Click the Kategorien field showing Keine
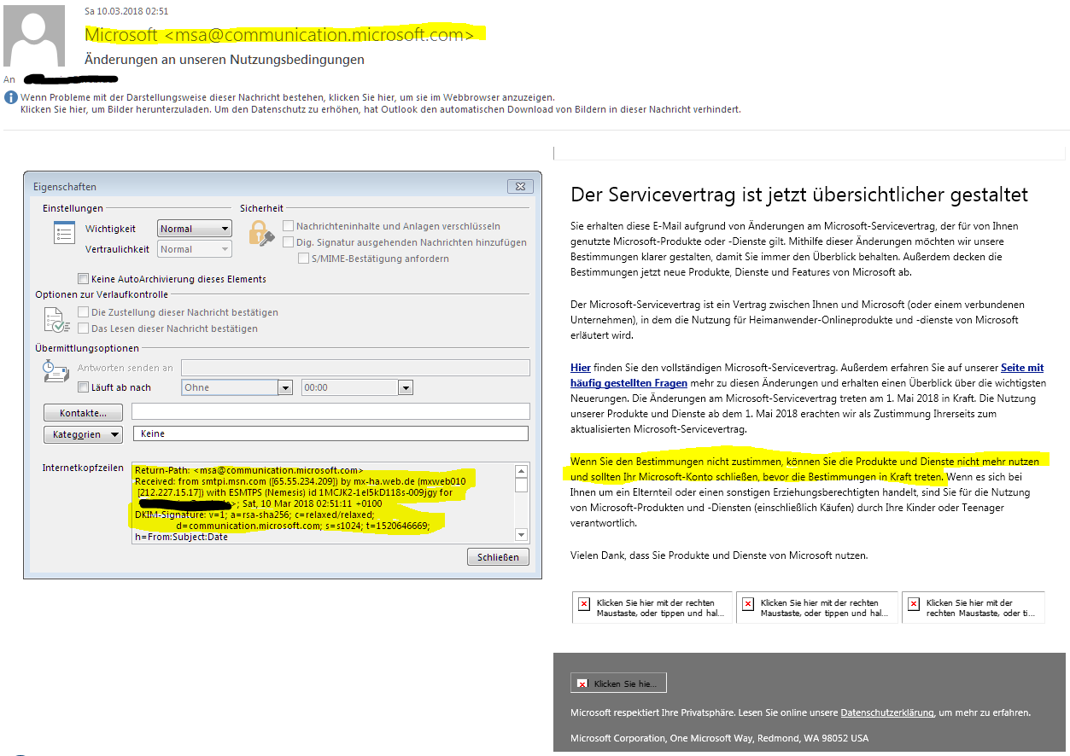This screenshot has height=756, width=1070. (330, 433)
